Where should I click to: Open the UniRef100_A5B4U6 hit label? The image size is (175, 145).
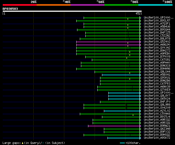tap(157, 27)
